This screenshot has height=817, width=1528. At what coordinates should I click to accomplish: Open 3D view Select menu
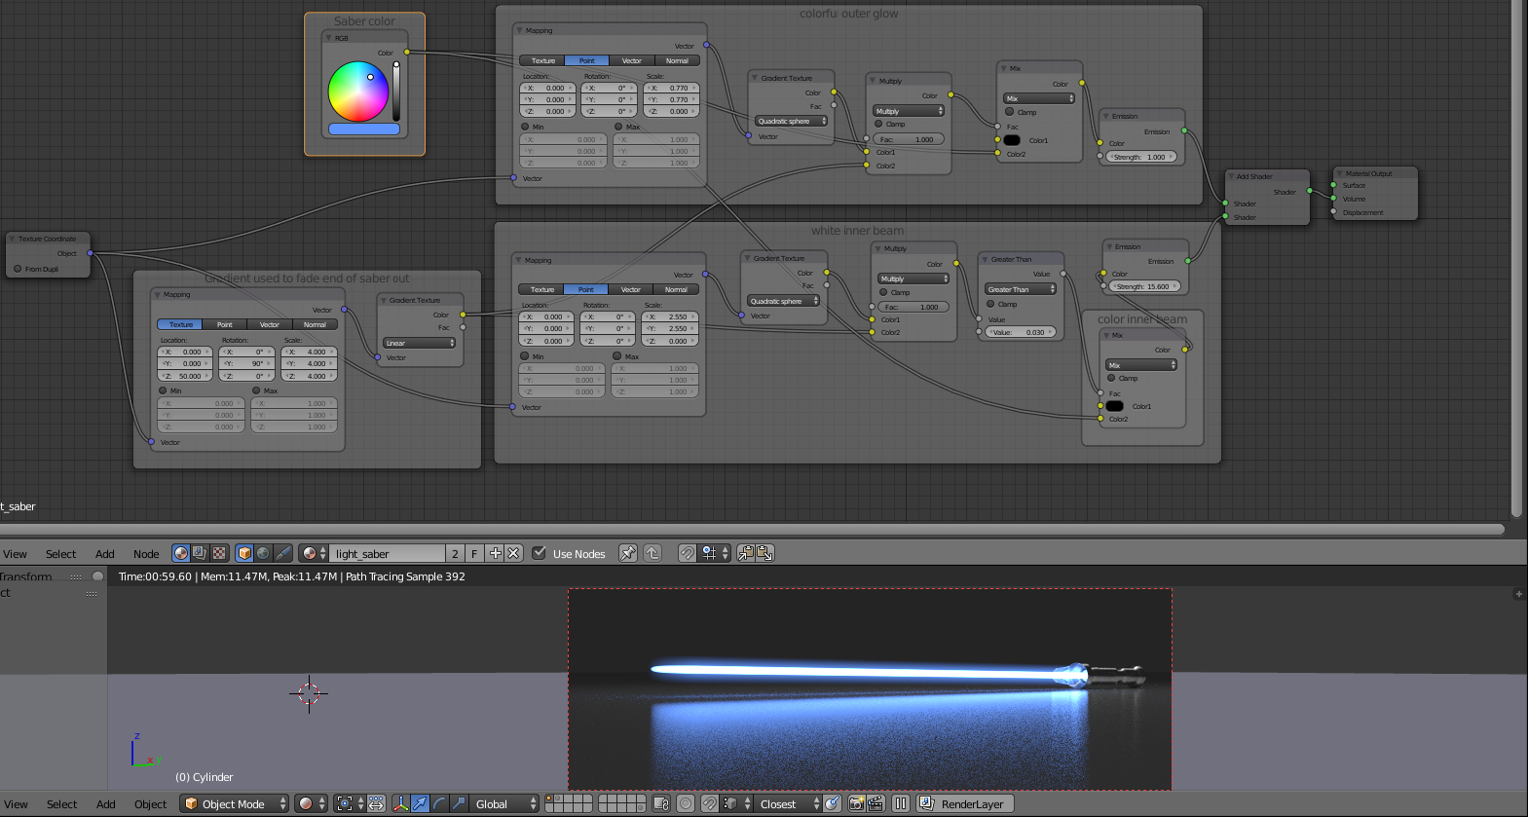tap(61, 804)
